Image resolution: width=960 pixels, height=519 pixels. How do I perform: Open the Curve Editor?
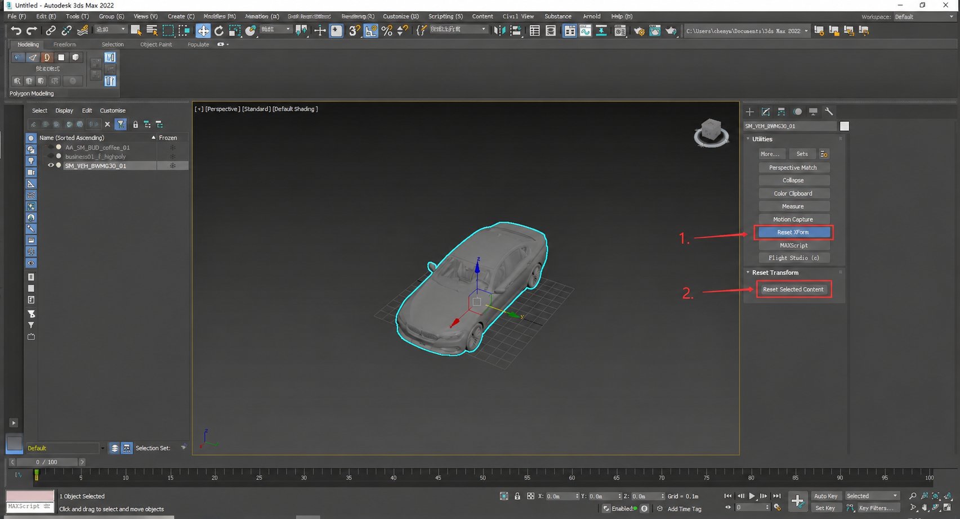click(586, 30)
